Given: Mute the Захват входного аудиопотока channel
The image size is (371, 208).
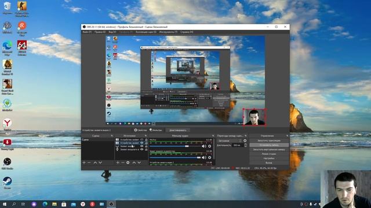Looking at the screenshot, I should pos(203,158).
